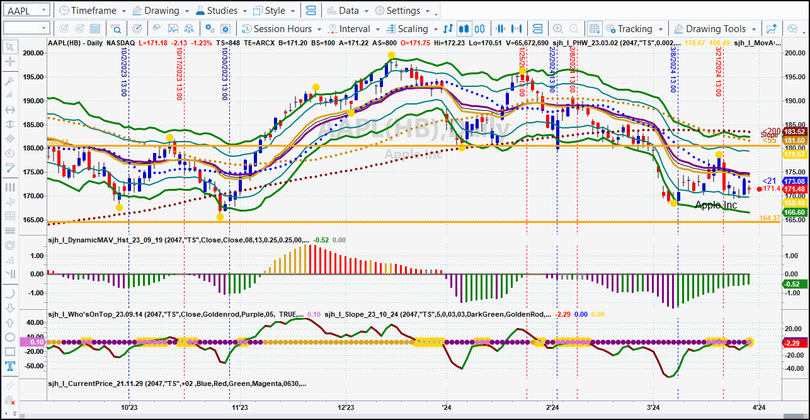Click the 0.10 pink value tag
This screenshot has width=810, height=420.
[x=31, y=342]
